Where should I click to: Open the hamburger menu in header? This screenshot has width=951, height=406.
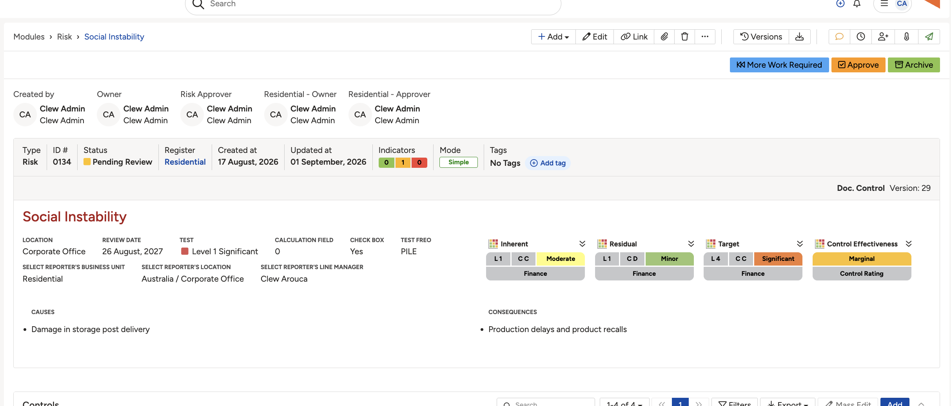(884, 4)
